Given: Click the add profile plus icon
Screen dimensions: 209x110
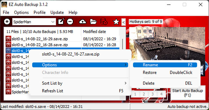Looking at the screenshot, I should (x=7, y=22).
